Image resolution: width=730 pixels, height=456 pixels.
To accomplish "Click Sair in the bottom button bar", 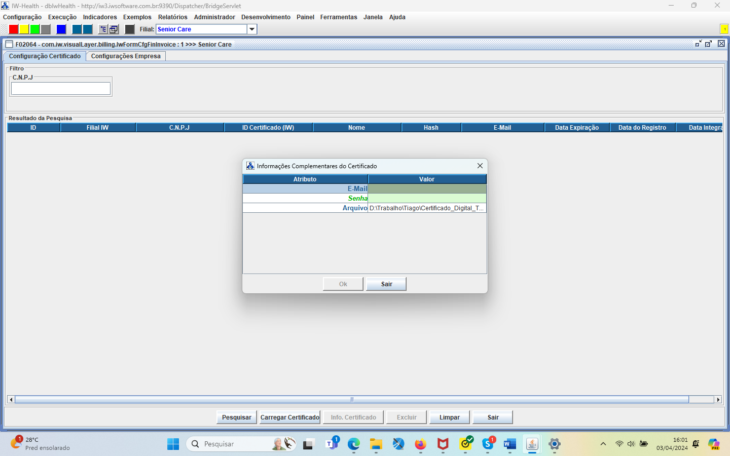I will pyautogui.click(x=493, y=417).
